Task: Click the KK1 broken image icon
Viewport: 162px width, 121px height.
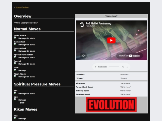Action: (x=15, y=118)
